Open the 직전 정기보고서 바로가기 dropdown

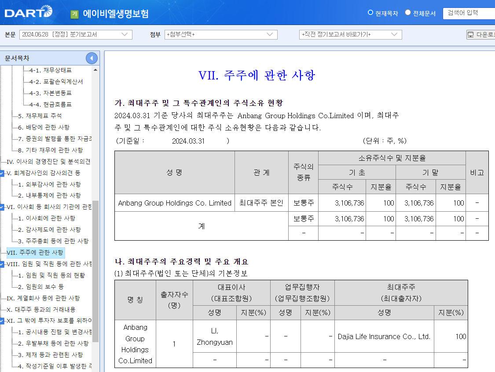(350, 35)
